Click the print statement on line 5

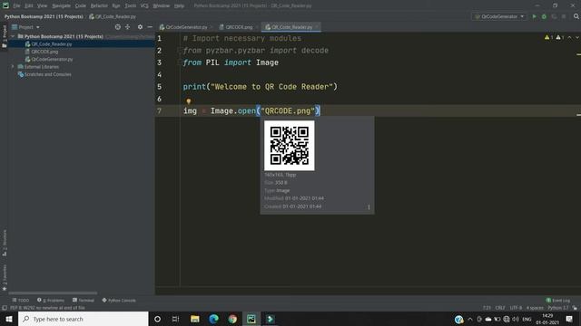(x=261, y=87)
